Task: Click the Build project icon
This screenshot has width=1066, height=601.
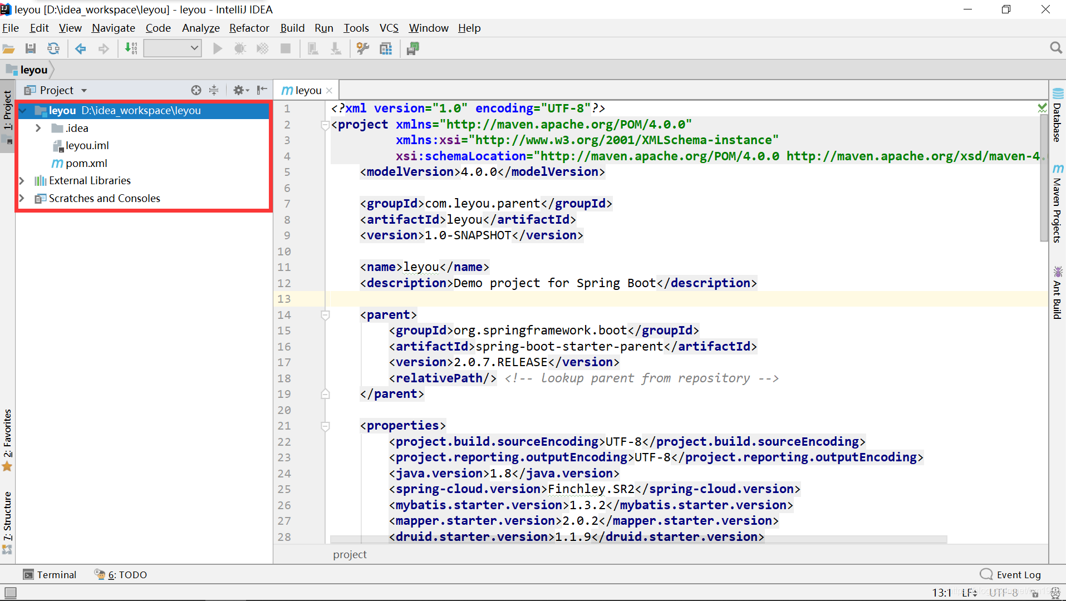Action: (131, 49)
